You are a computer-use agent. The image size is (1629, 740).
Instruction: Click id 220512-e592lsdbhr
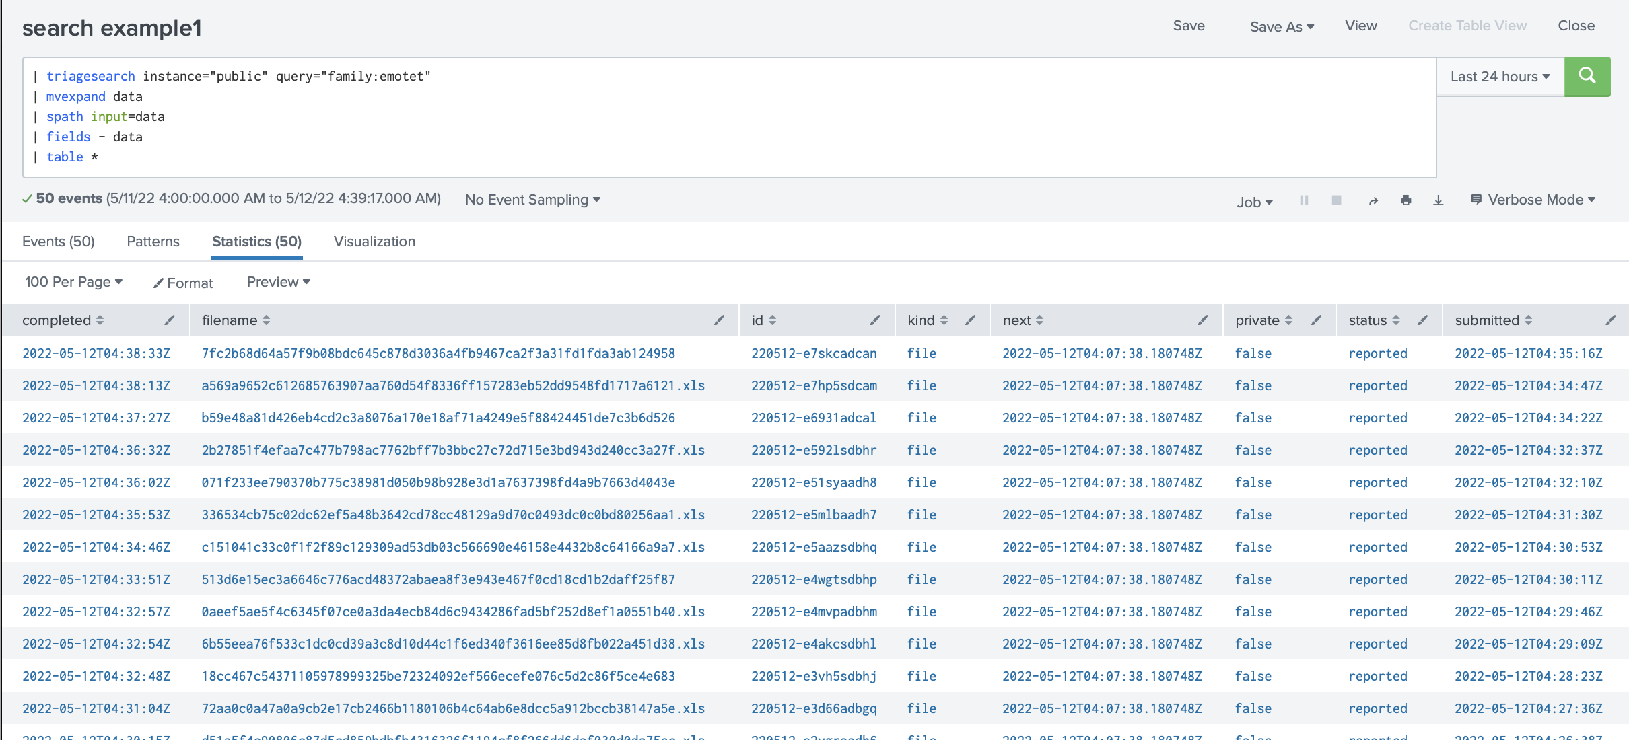click(x=814, y=450)
